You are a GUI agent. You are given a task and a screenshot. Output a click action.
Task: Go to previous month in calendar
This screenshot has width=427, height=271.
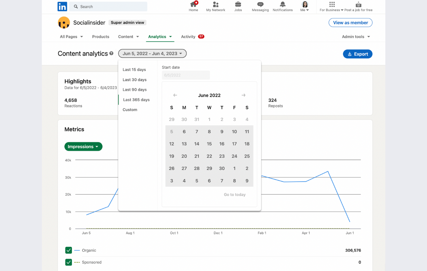(x=175, y=95)
